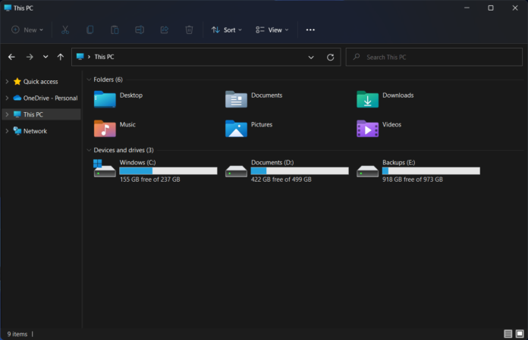Image resolution: width=528 pixels, height=340 pixels.
Task: Select the Downloads folder icon
Action: click(x=367, y=99)
